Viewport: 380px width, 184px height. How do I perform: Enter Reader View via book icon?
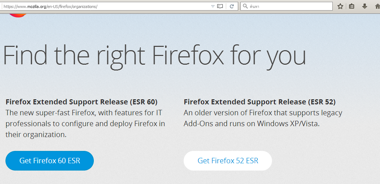click(220, 6)
